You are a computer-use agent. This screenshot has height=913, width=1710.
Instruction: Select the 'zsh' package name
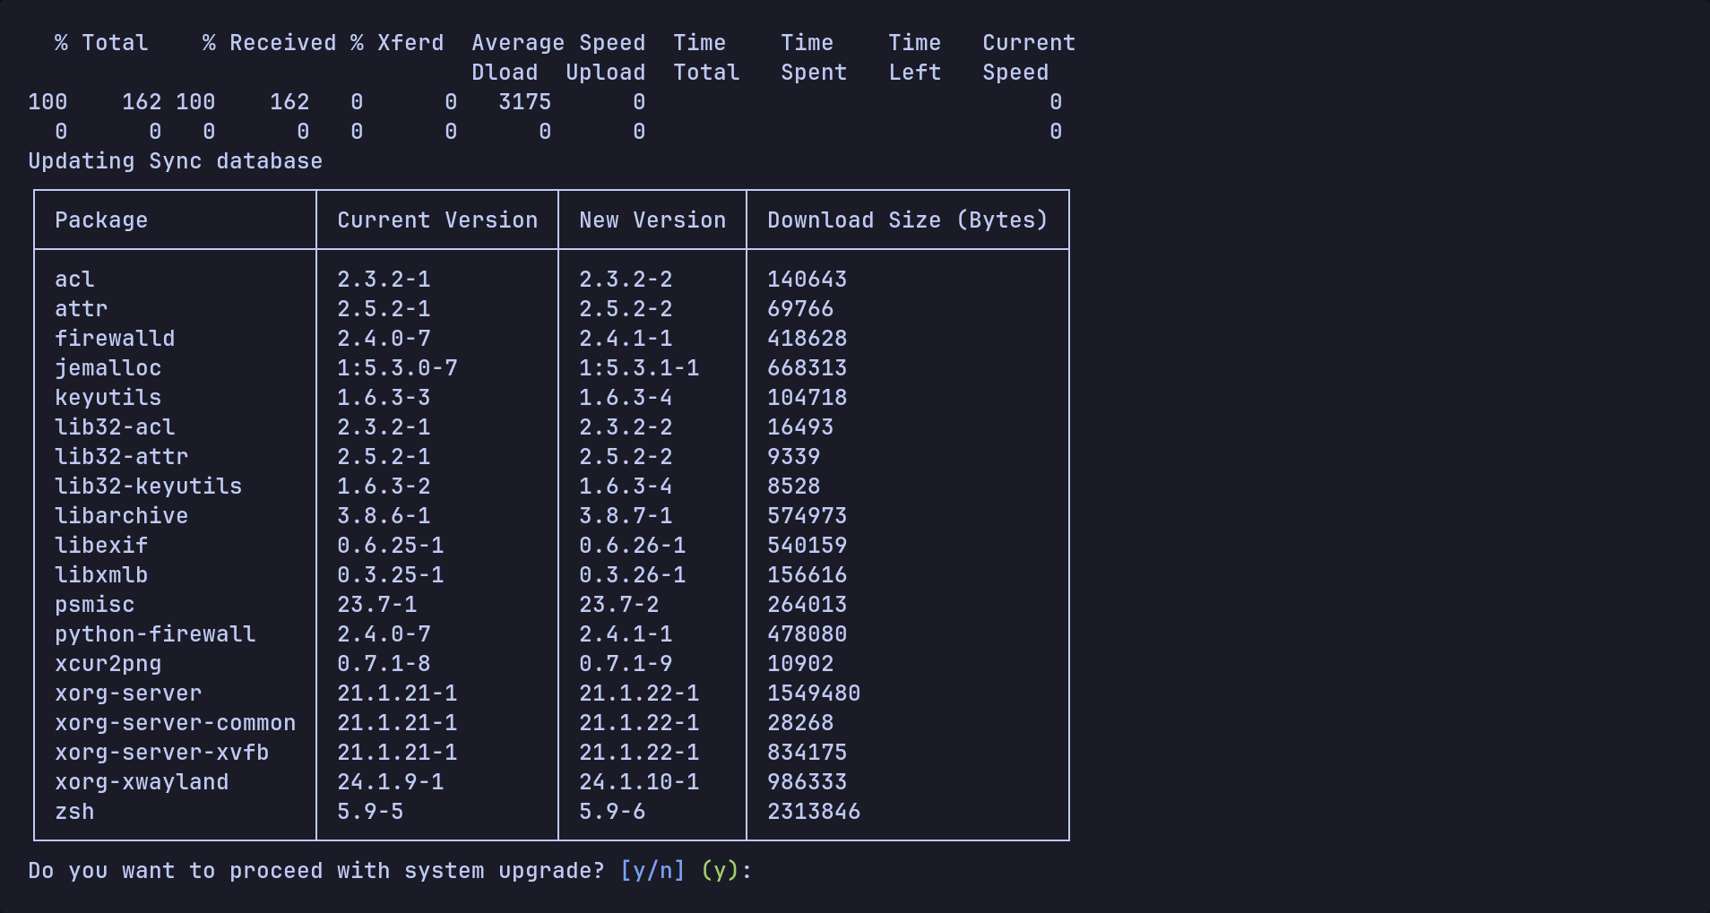click(74, 812)
